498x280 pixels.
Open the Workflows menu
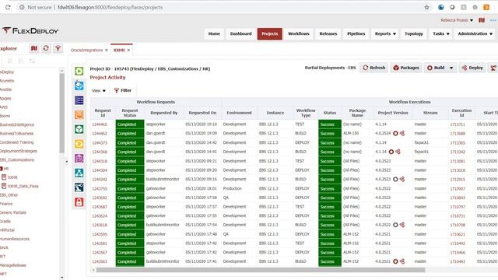point(299,33)
